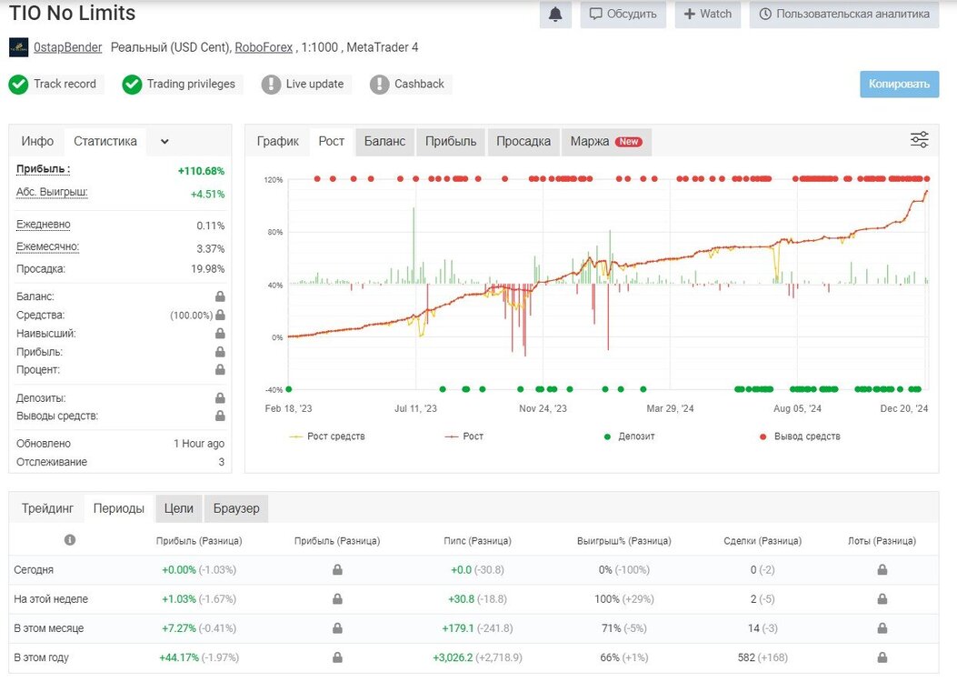Click the lock icon next to Депозиты
Viewport: 957px width, 682px height.
[x=220, y=398]
